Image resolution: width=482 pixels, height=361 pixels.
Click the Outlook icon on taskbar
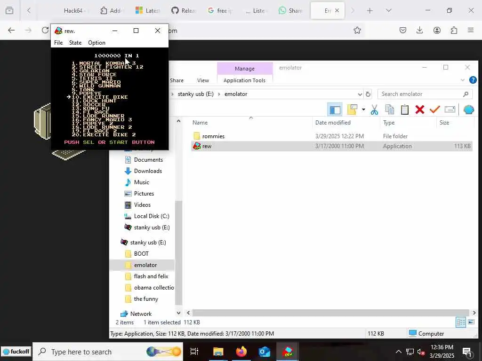(x=264, y=352)
